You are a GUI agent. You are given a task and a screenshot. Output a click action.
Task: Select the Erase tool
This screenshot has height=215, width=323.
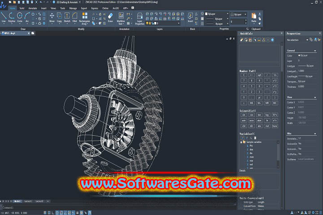[x=110, y=17]
